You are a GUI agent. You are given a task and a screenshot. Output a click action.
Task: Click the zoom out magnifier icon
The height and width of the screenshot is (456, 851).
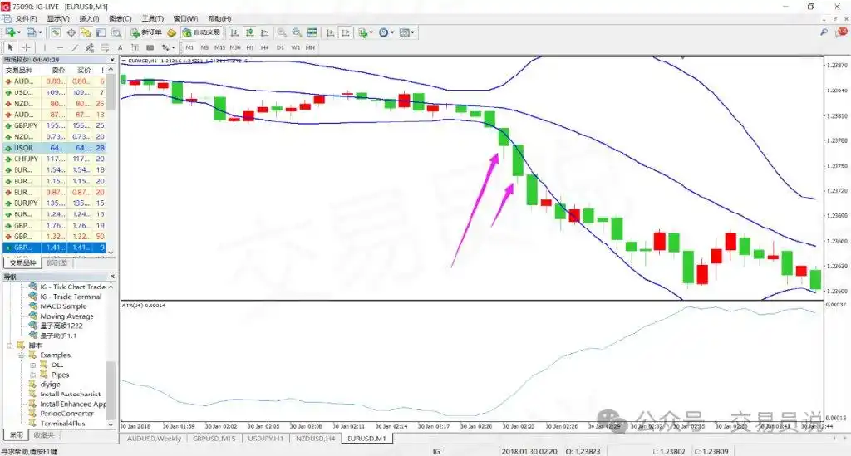pos(297,32)
